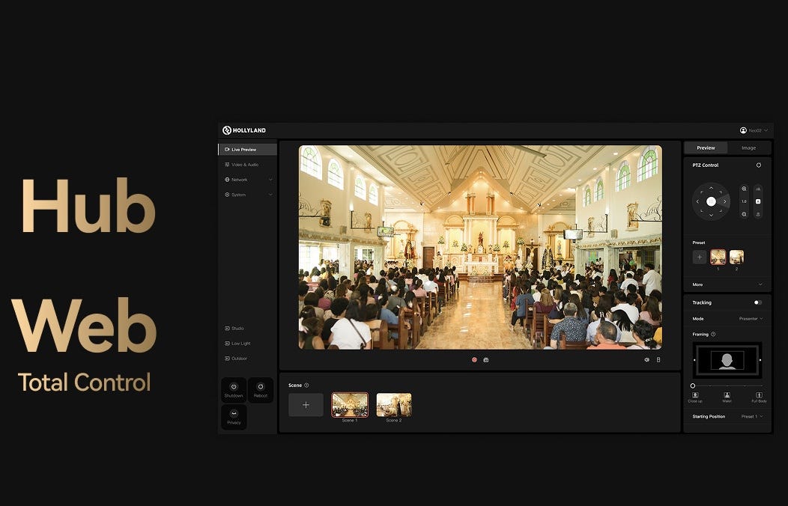788x506 pixels.
Task: Apply the Outdoor image preset
Action: click(236, 359)
